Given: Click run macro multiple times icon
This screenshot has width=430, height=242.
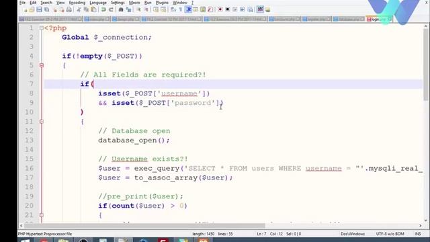Looking at the screenshot, I should pyautogui.click(x=243, y=9).
